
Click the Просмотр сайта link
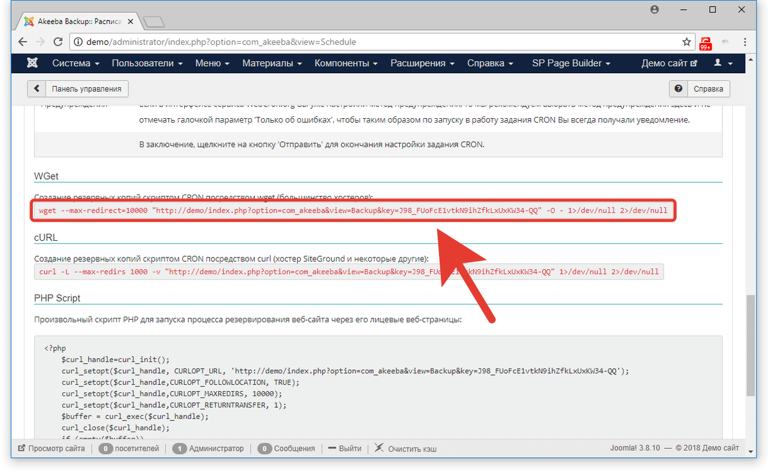coord(51,448)
